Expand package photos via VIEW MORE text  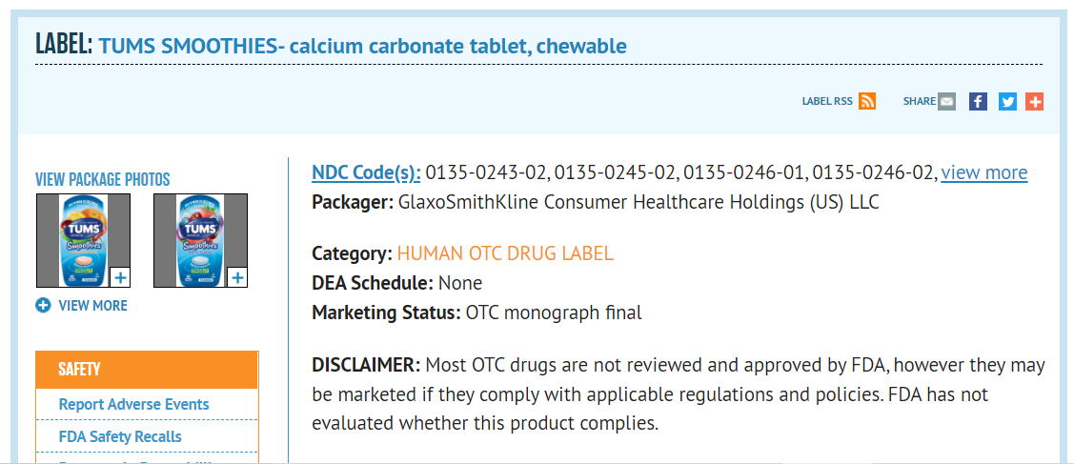[x=92, y=306]
